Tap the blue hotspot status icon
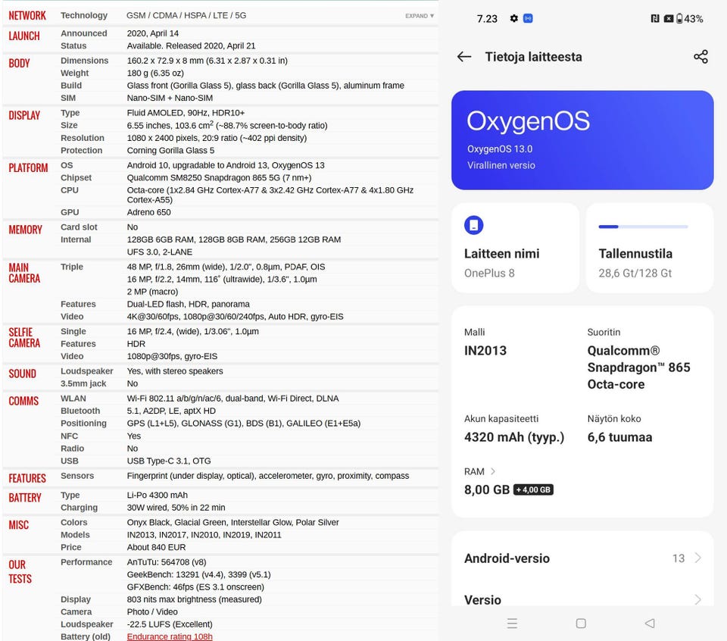This screenshot has height=641, width=727. coord(528,18)
